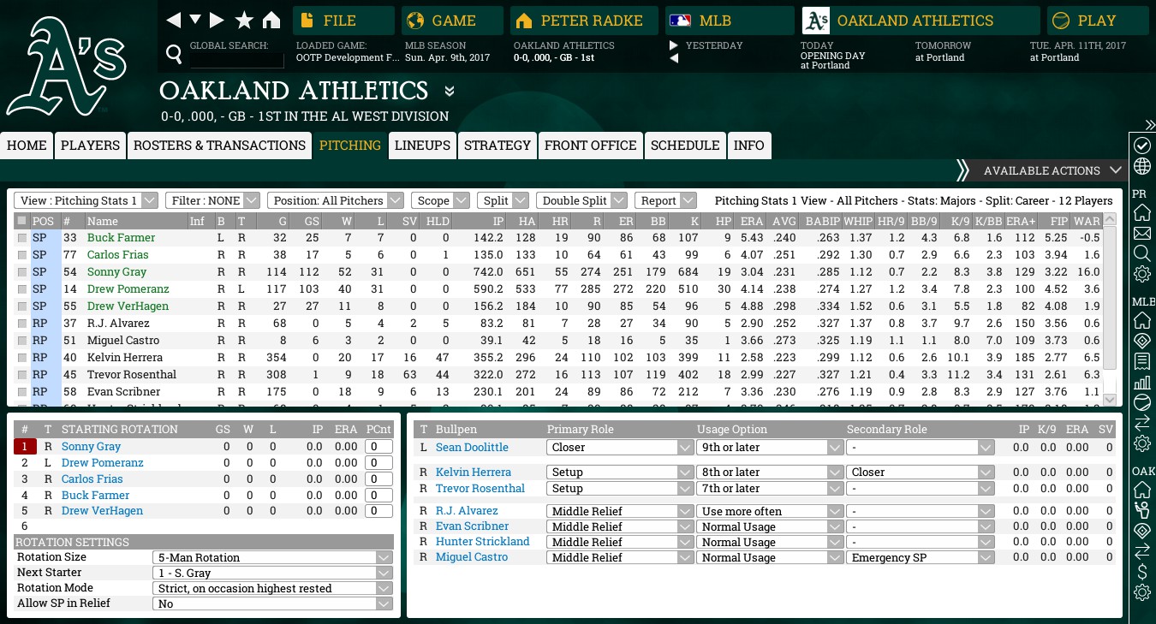Open the Game menu in the top bar
The height and width of the screenshot is (624, 1156).
[454, 21]
